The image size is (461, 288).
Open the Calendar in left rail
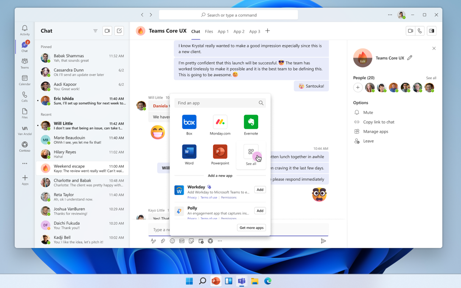point(25,80)
